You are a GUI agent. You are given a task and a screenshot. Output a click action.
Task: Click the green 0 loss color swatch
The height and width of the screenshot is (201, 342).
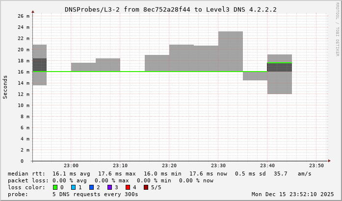[54, 187]
